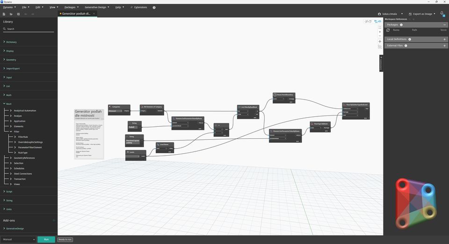
Task: Open the Manual run mode dropdown
Action: 18,239
